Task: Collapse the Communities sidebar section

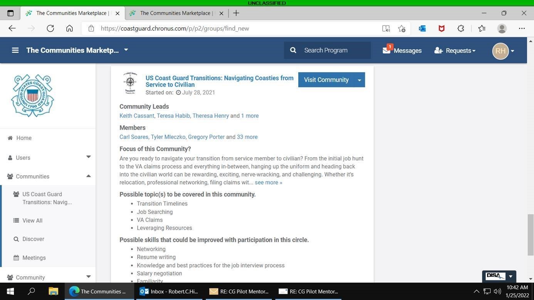Action: (x=88, y=176)
